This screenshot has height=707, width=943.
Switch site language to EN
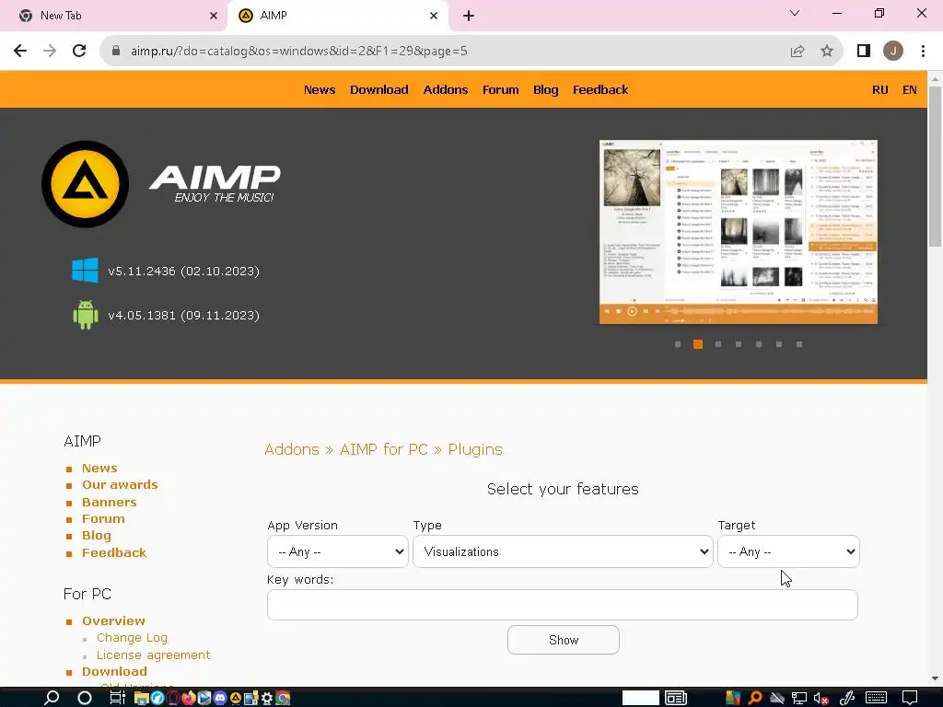coord(909,89)
